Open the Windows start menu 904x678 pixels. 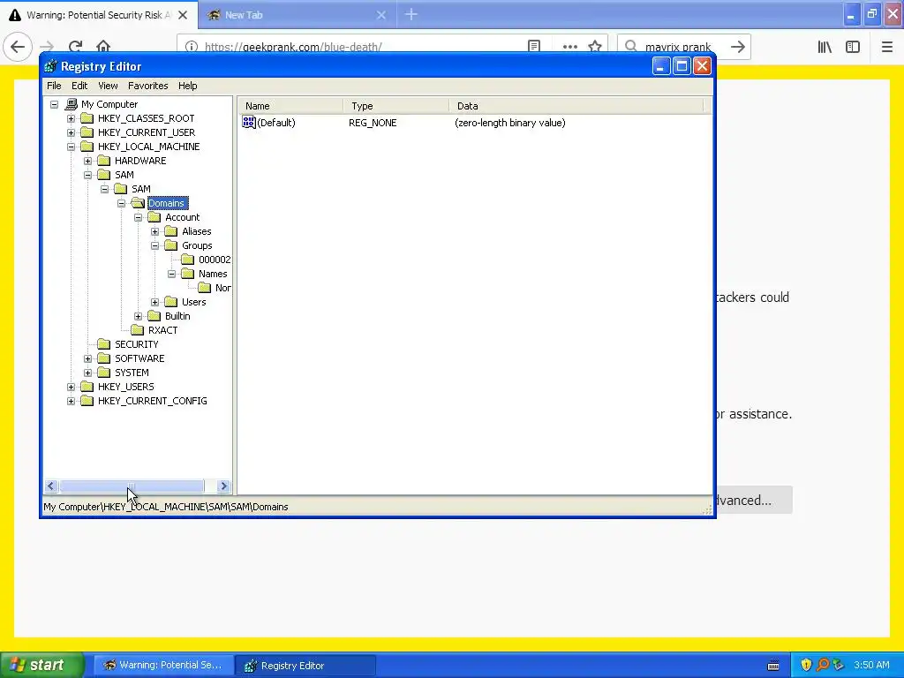point(41,665)
